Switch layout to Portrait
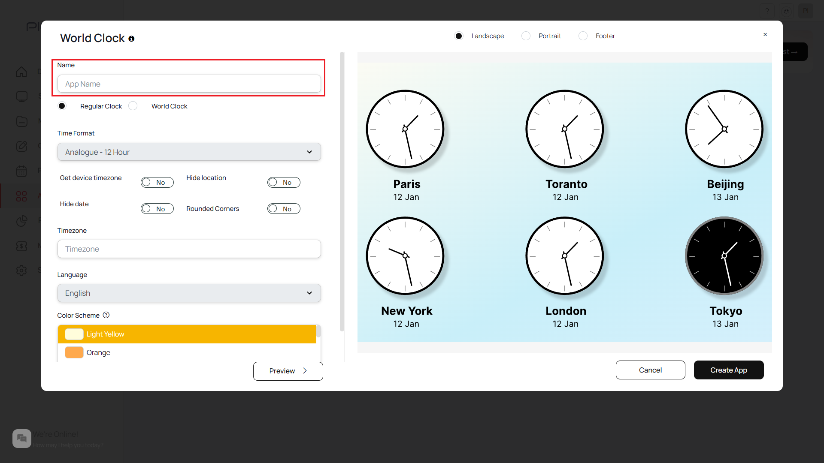824x463 pixels. pos(526,36)
